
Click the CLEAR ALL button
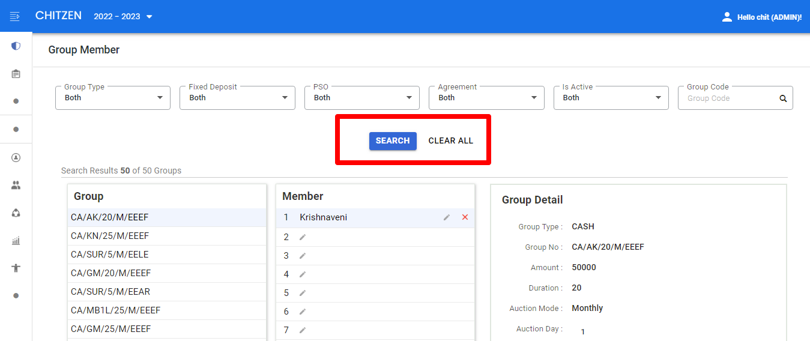pos(451,140)
